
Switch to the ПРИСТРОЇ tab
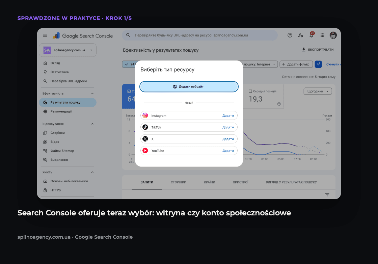coord(240,182)
